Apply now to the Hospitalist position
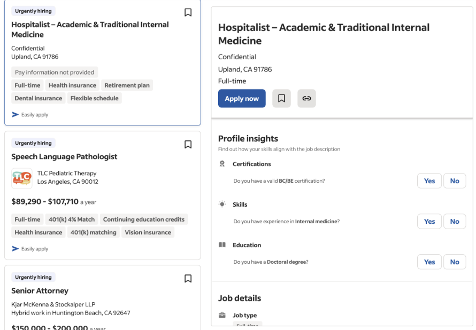 (242, 98)
